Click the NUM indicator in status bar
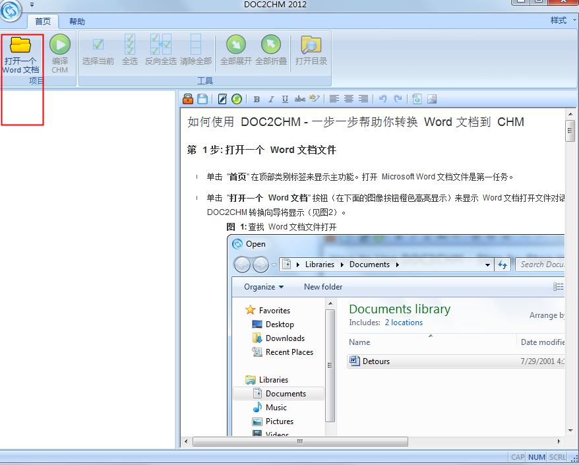The height and width of the screenshot is (465, 579). tap(537, 457)
